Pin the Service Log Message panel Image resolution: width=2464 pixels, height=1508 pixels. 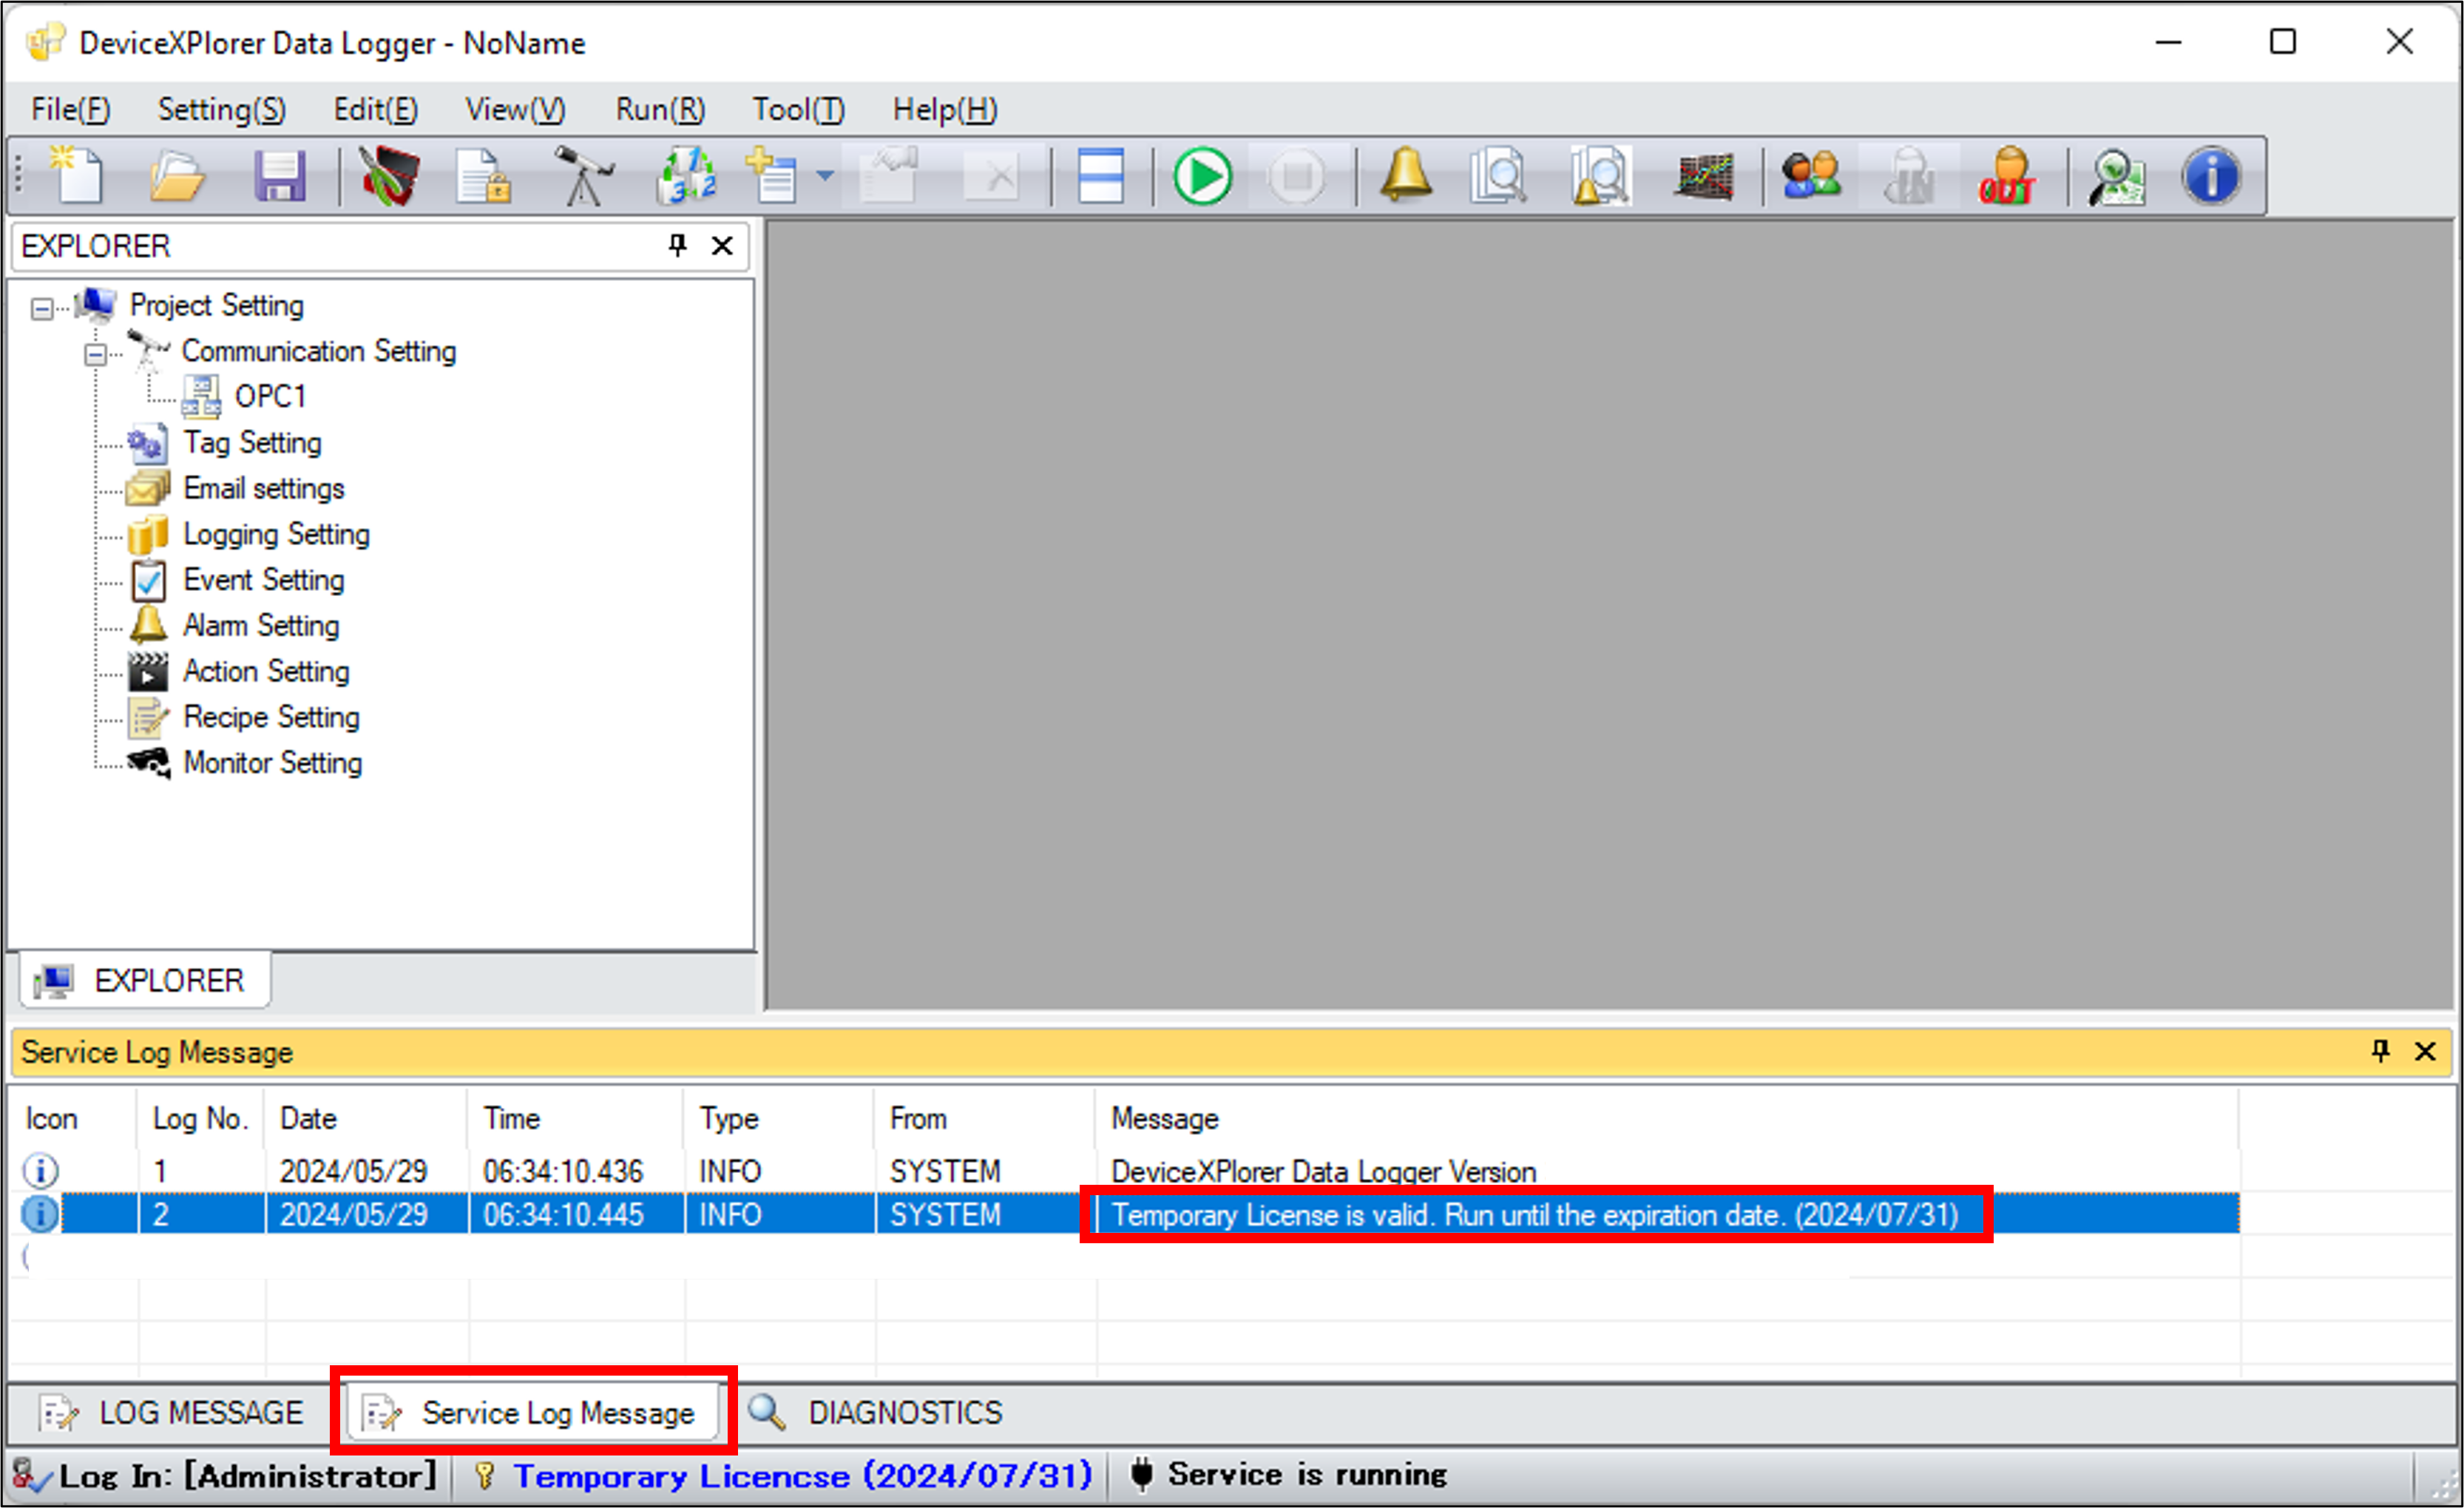[x=2380, y=1051]
